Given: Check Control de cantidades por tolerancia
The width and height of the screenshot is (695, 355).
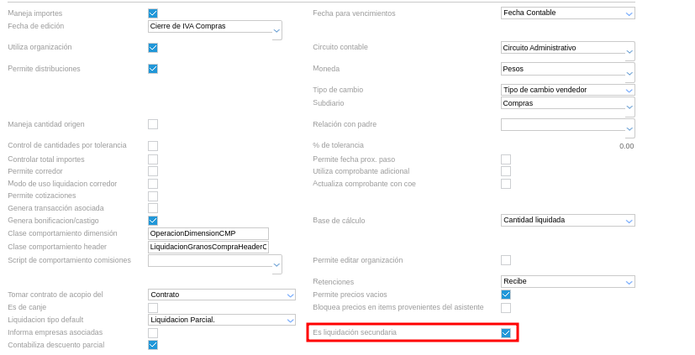Looking at the screenshot, I should (153, 146).
